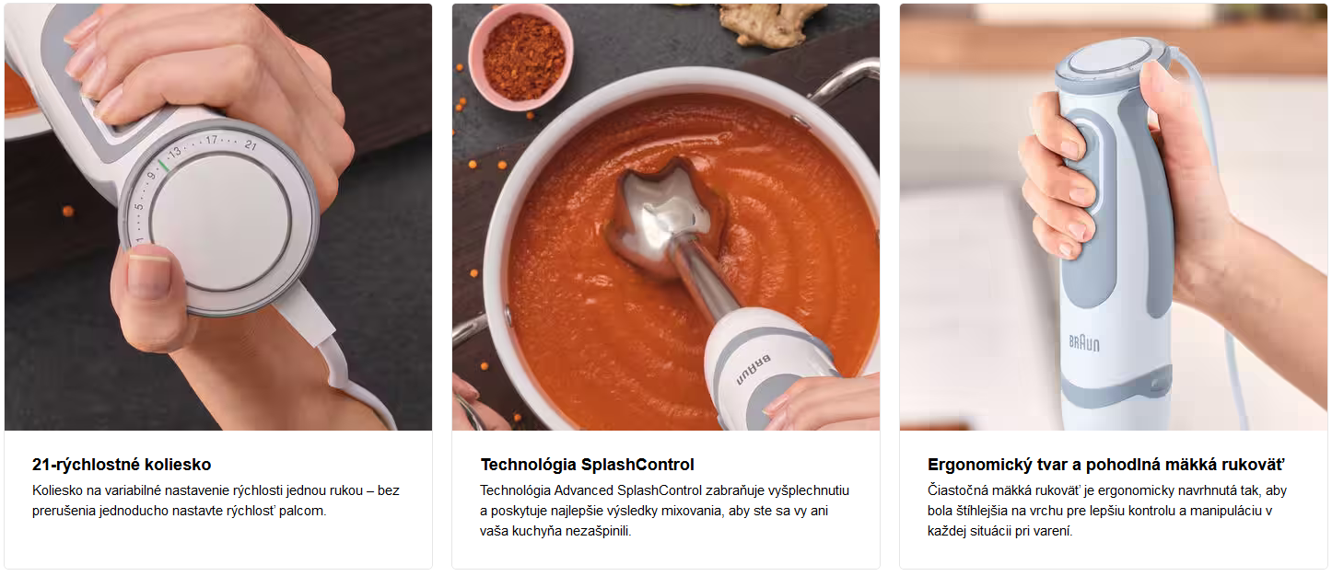Image resolution: width=1332 pixels, height=576 pixels.
Task: Click the pink spice bowl in middle photo
Action: point(521,56)
